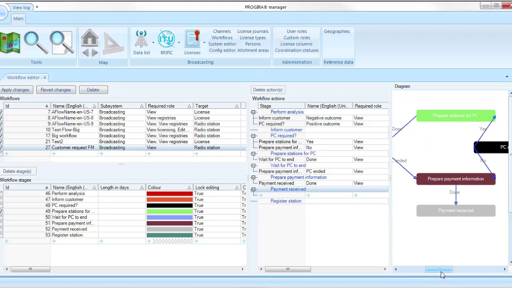Open User roles under Administration
Image resolution: width=512 pixels, height=288 pixels.
pyautogui.click(x=297, y=31)
